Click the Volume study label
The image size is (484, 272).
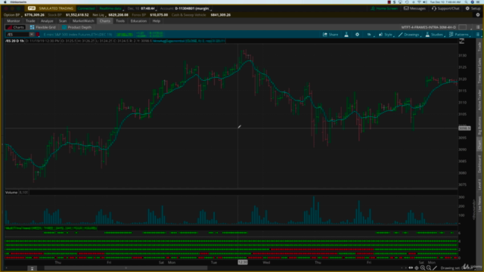pos(11,193)
